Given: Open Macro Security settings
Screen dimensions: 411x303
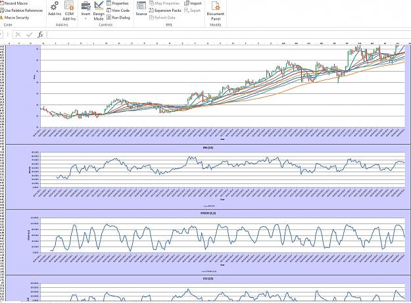Looking at the screenshot, I should pos(14,18).
